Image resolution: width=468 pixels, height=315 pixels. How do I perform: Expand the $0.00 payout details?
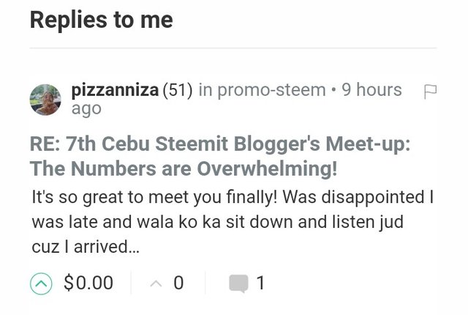(88, 283)
